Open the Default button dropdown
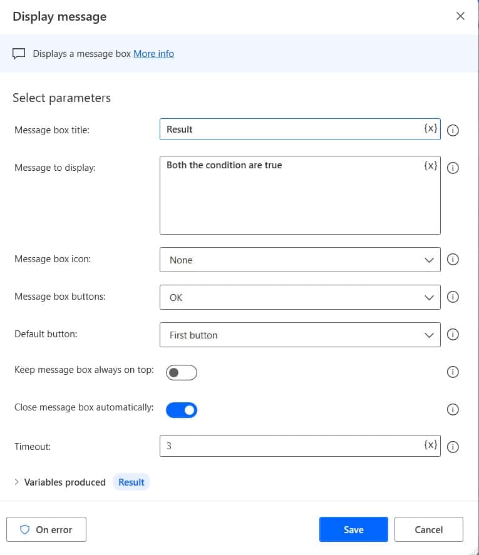479x555 pixels. coord(300,335)
